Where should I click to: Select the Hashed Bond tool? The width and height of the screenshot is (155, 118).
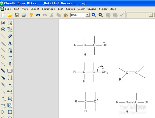click(3, 57)
